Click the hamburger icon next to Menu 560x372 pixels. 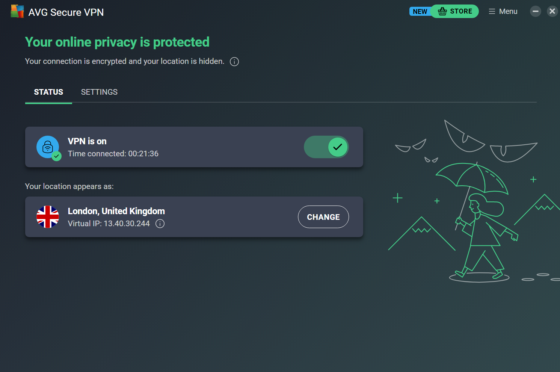(492, 11)
